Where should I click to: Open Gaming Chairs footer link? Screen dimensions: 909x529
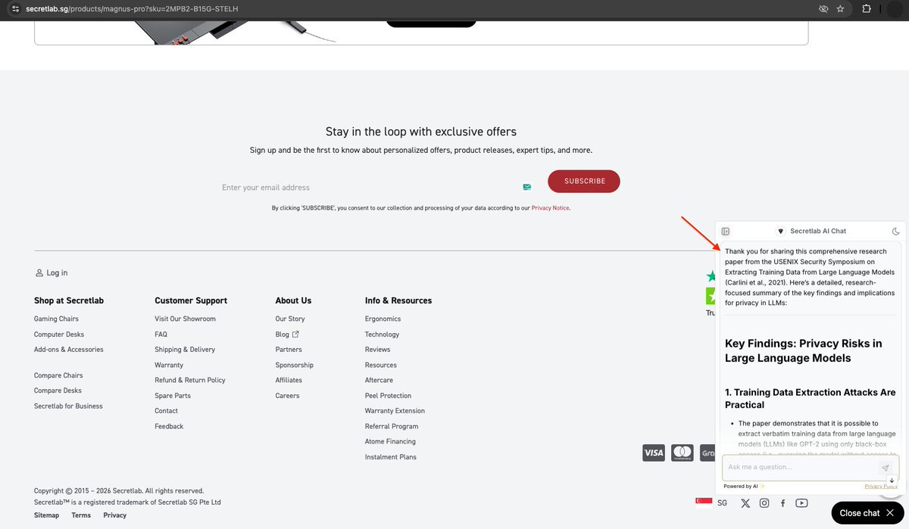[x=56, y=319]
